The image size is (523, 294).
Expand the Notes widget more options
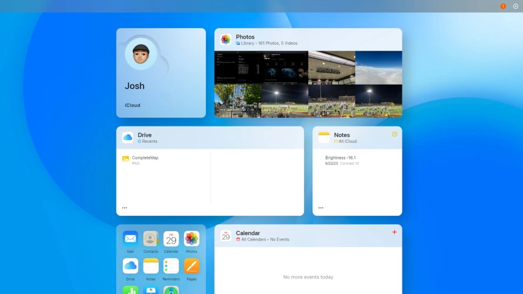(x=321, y=208)
